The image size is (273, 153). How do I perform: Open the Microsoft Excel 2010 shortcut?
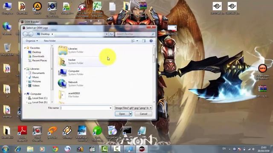pos(97,9)
